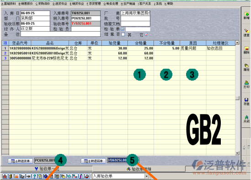Click the 新增 (add new) sidebar icon
The height and width of the screenshot is (180, 251).
[x=246, y=16]
